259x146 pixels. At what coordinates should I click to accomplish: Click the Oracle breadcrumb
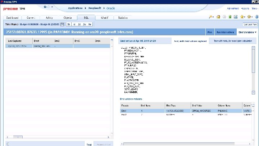pyautogui.click(x=111, y=8)
